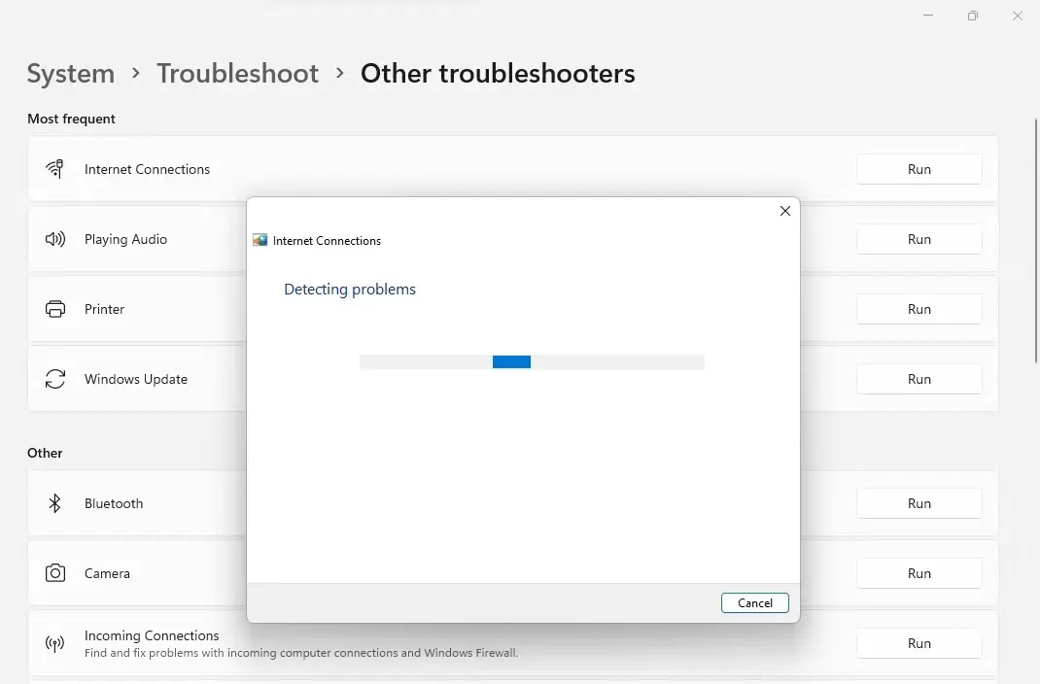This screenshot has height=684, width=1040.
Task: Close the Settings window
Action: click(1018, 16)
